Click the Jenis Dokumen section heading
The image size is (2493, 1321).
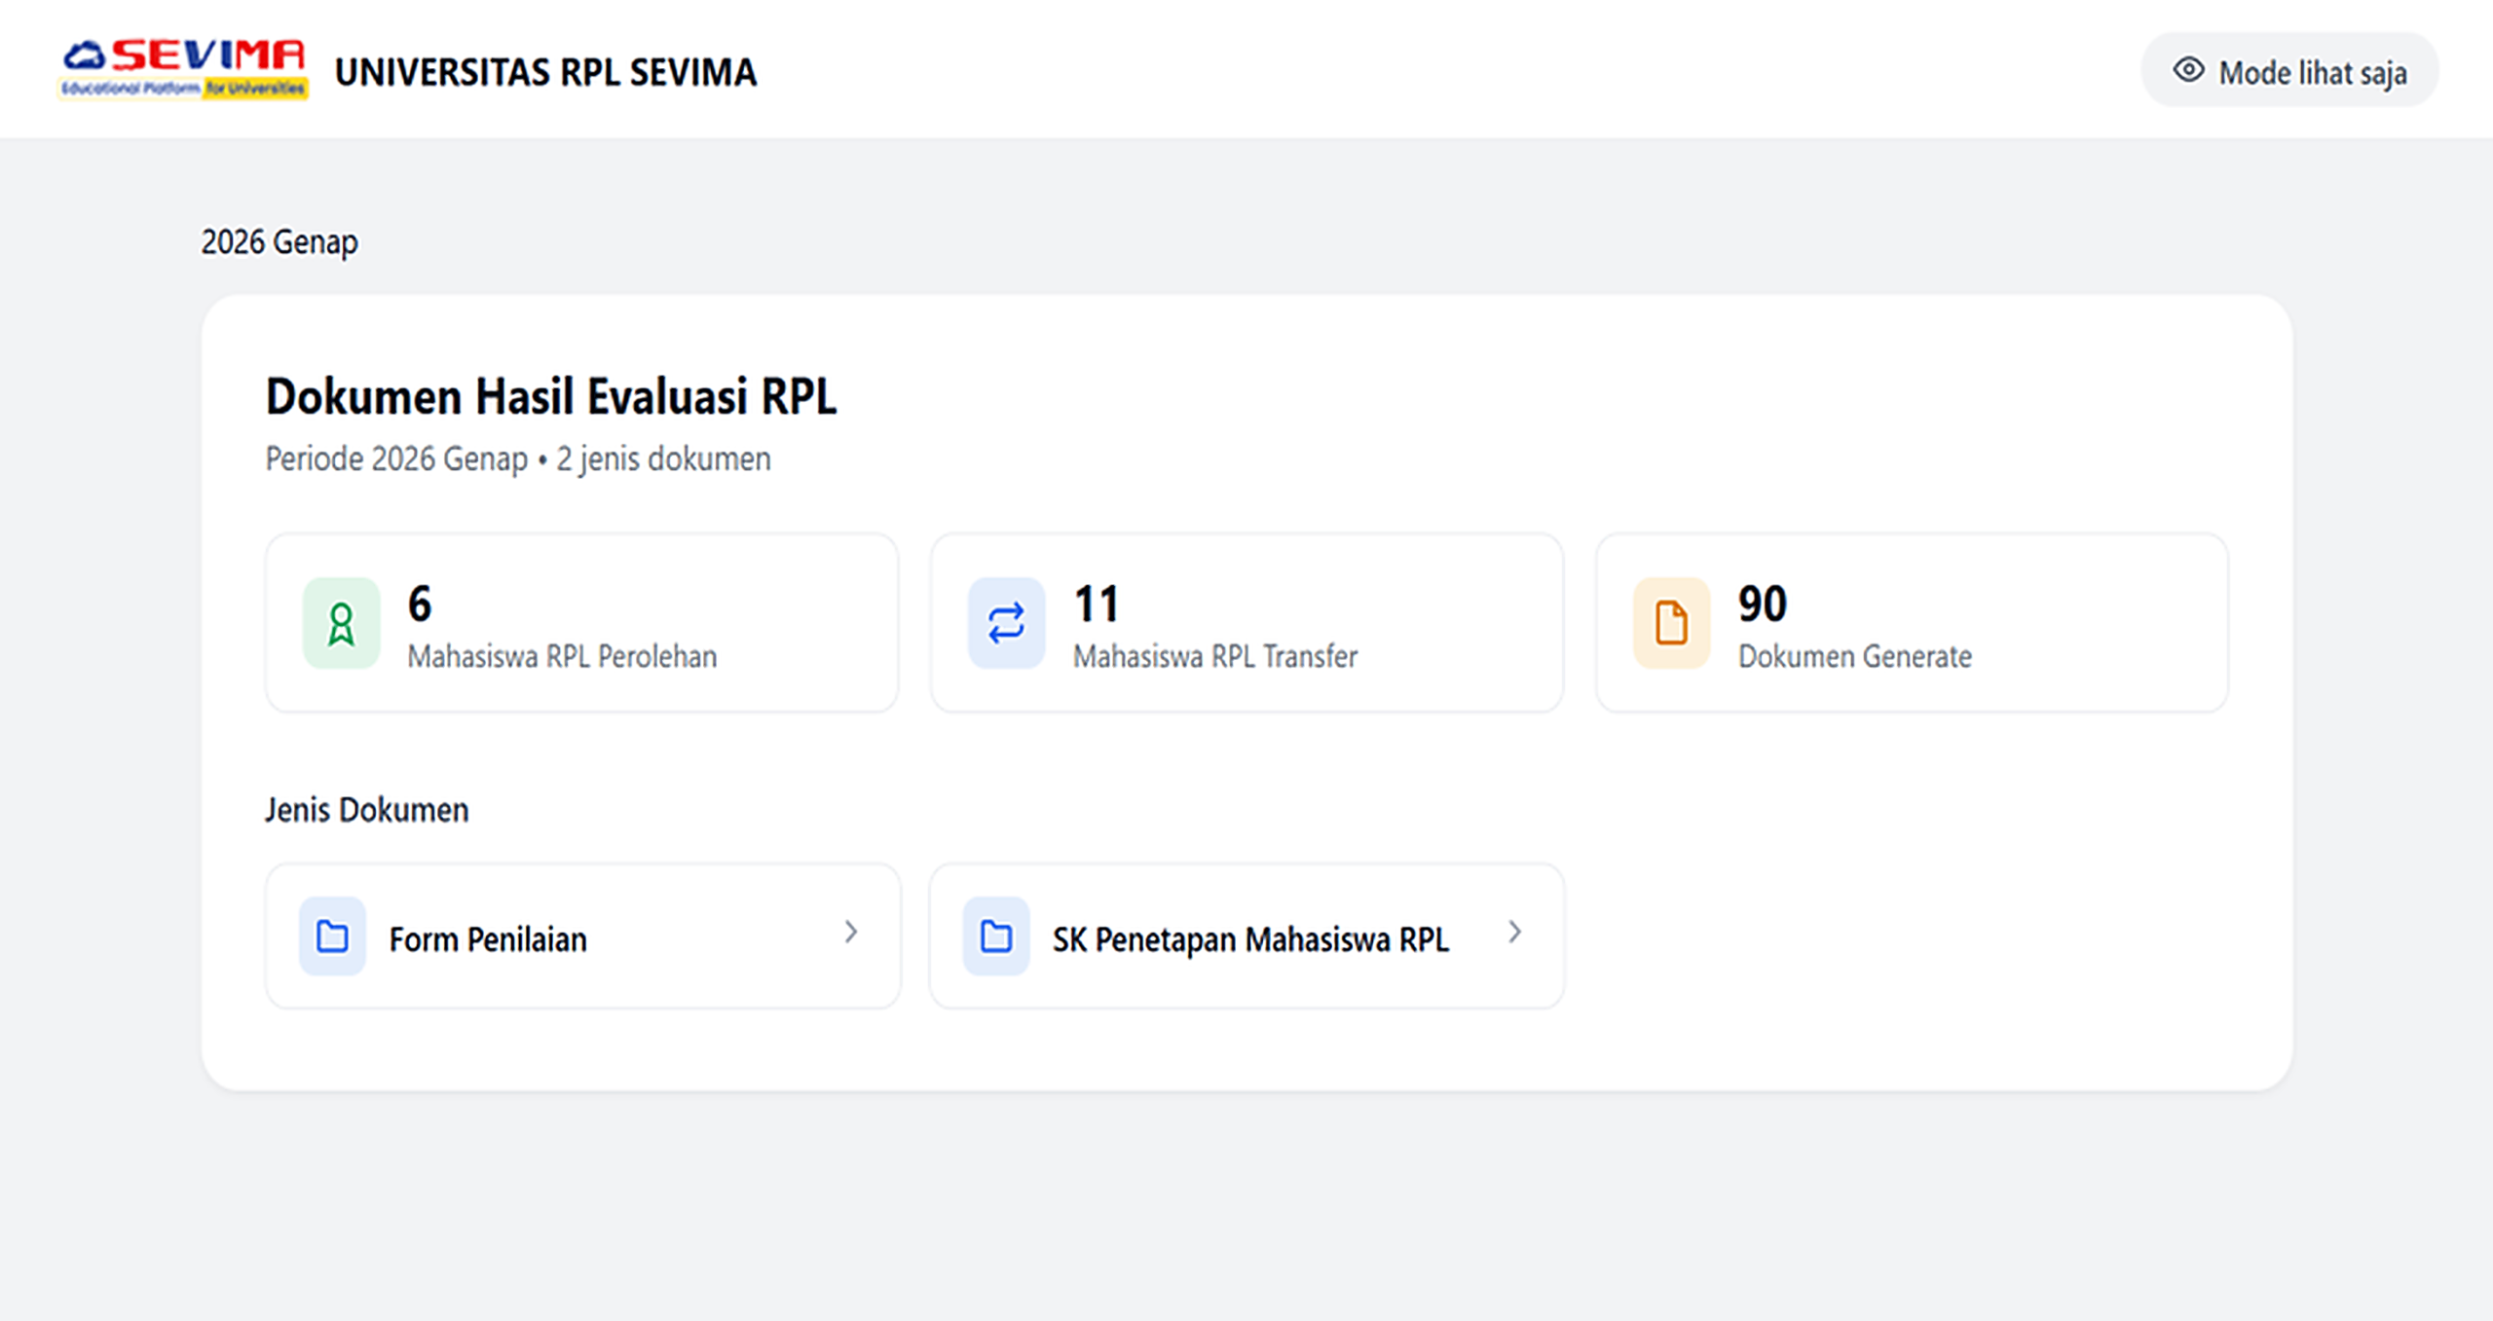[366, 810]
